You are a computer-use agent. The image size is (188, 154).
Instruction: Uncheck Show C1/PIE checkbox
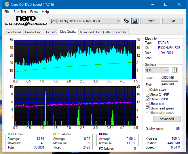pyautogui.click(x=147, y=95)
